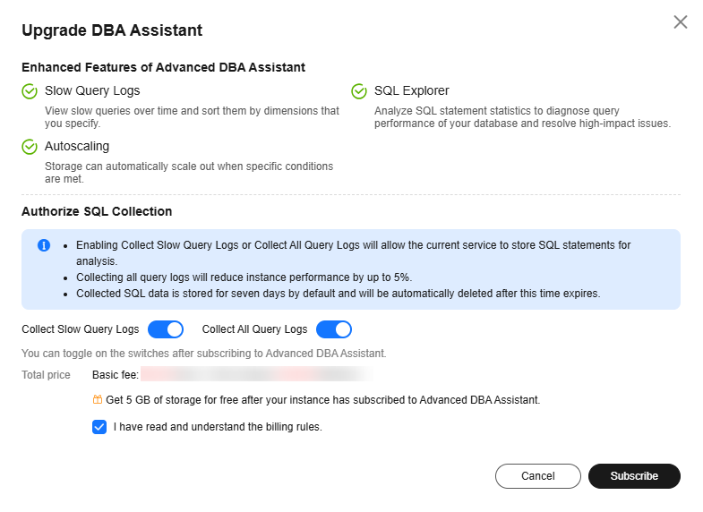The image size is (703, 512).
Task: Click the Slow Query Logs feature title
Action: coord(92,91)
